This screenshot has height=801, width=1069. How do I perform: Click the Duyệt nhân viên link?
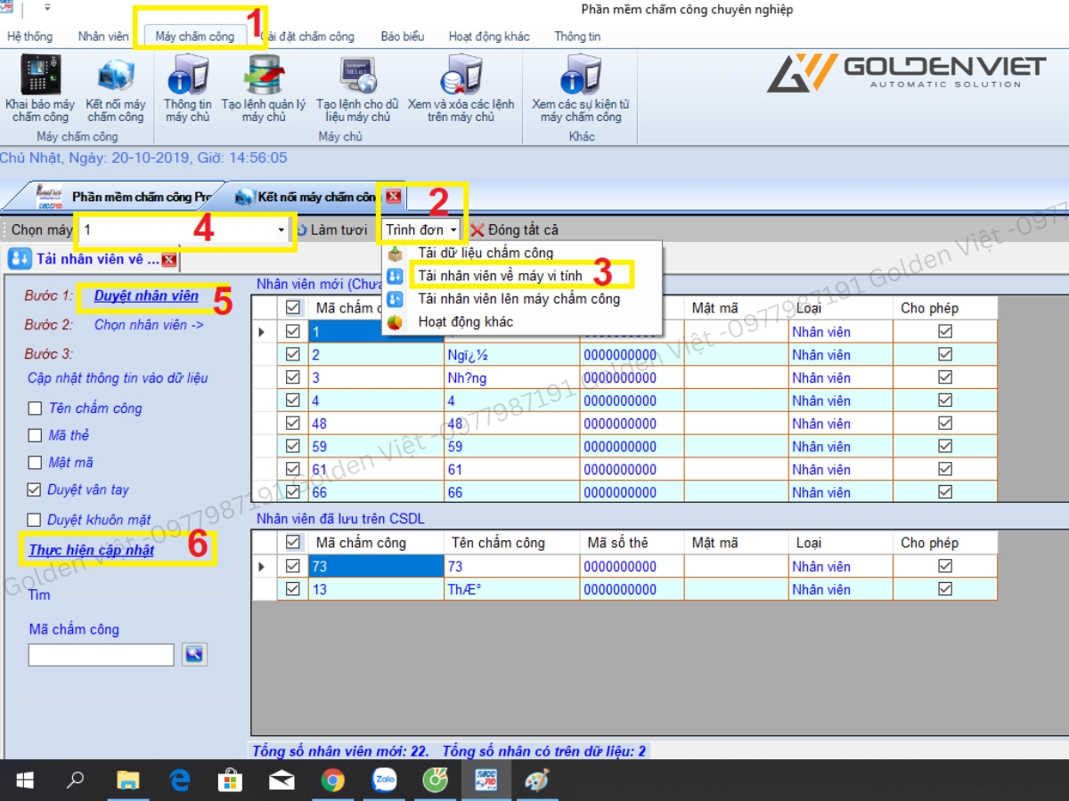click(x=146, y=295)
